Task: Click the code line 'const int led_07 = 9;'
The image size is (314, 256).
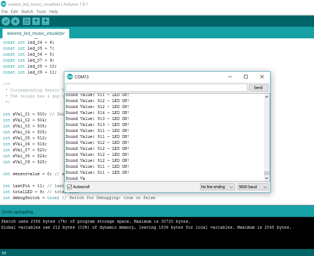Action: [x=28, y=60]
